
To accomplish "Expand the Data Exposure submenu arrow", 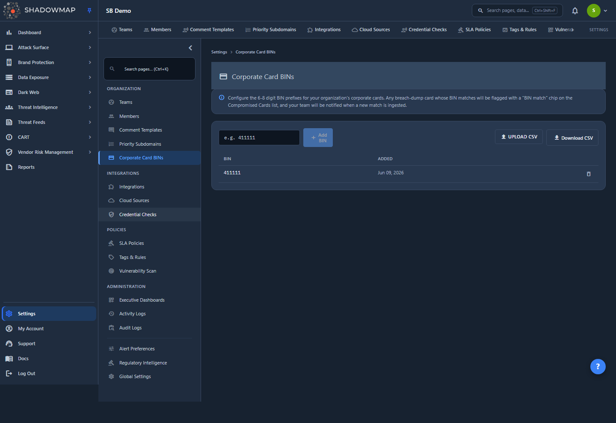I will (x=90, y=77).
